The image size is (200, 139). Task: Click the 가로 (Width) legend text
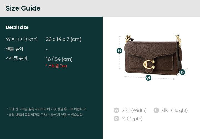click(x=134, y=110)
